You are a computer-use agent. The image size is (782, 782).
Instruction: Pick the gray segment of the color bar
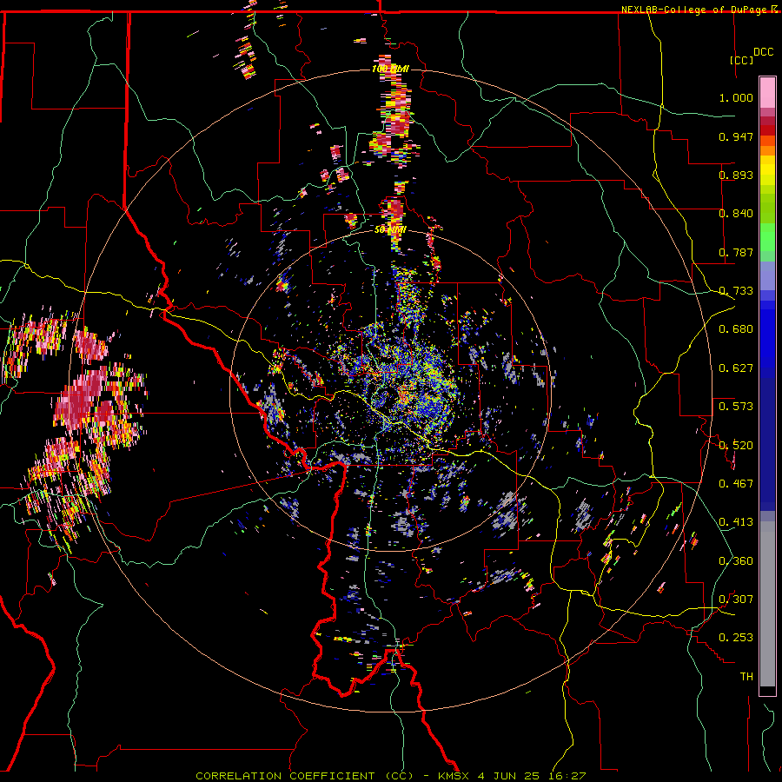pos(767,604)
